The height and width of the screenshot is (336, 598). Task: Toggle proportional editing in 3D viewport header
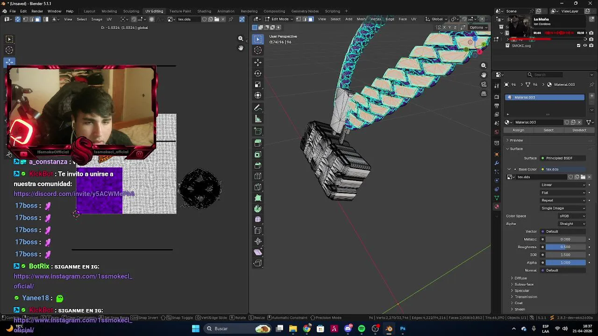pos(482,19)
